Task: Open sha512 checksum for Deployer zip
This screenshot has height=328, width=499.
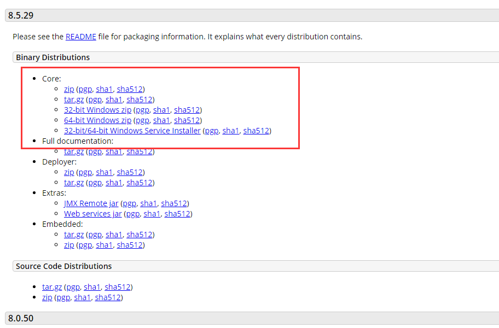Action: (x=130, y=172)
